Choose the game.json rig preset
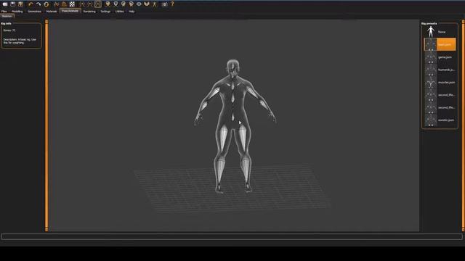 tap(440, 57)
